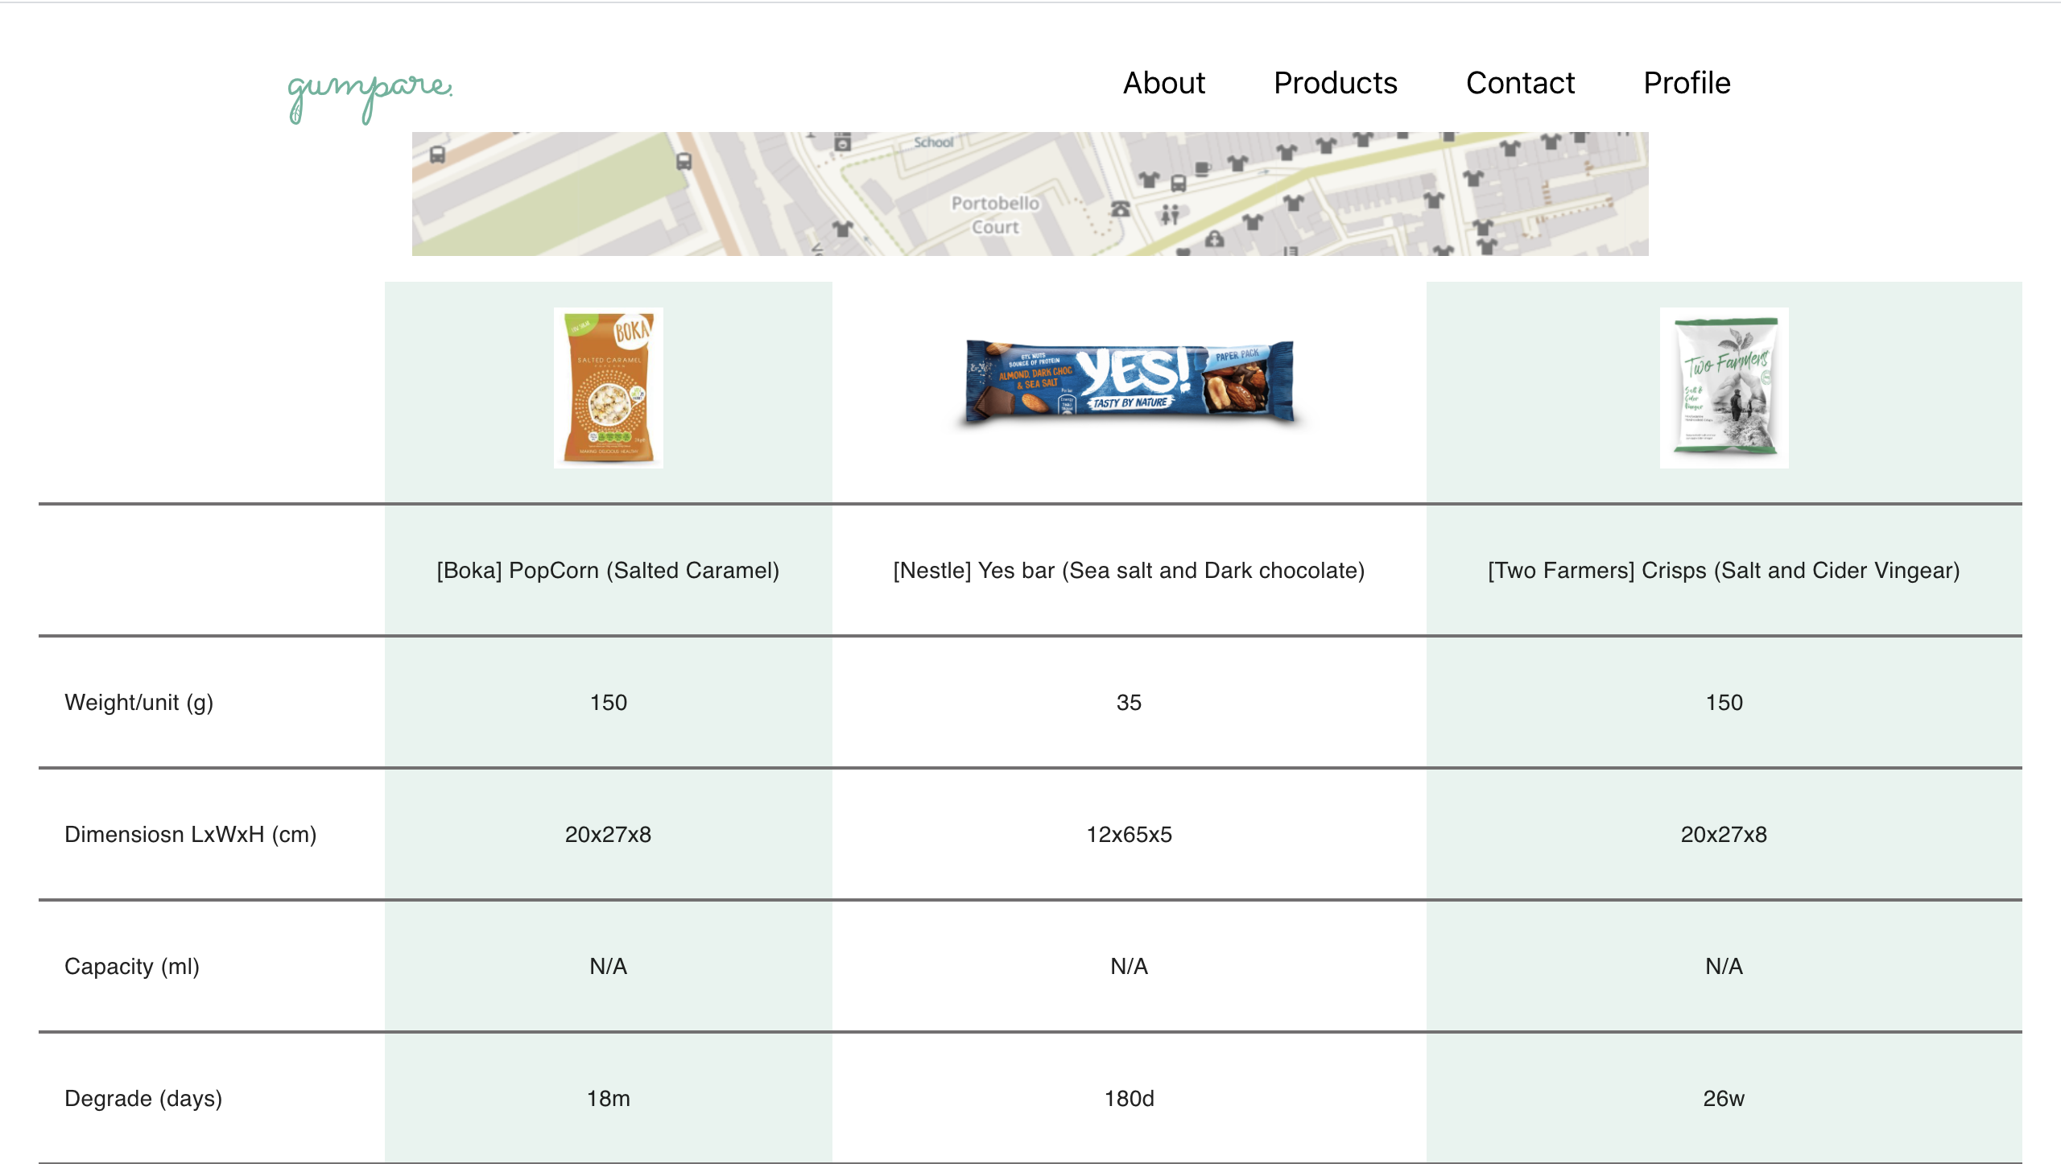Open the Profile page
Screen dimensions: 2061x1164
[x=1687, y=83]
